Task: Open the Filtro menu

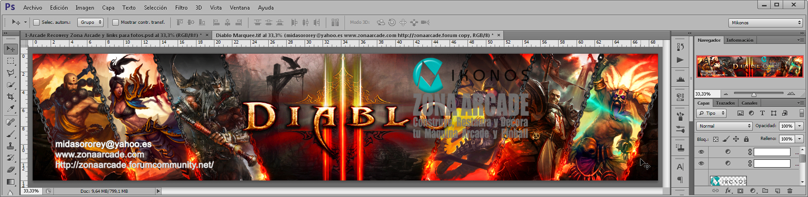Action: pyautogui.click(x=181, y=8)
